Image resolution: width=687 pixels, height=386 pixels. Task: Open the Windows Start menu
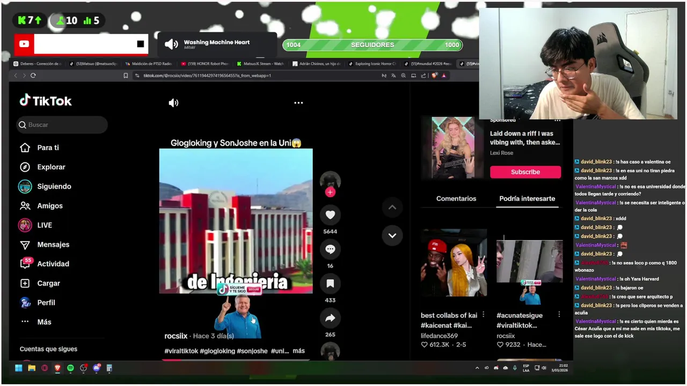(19, 368)
